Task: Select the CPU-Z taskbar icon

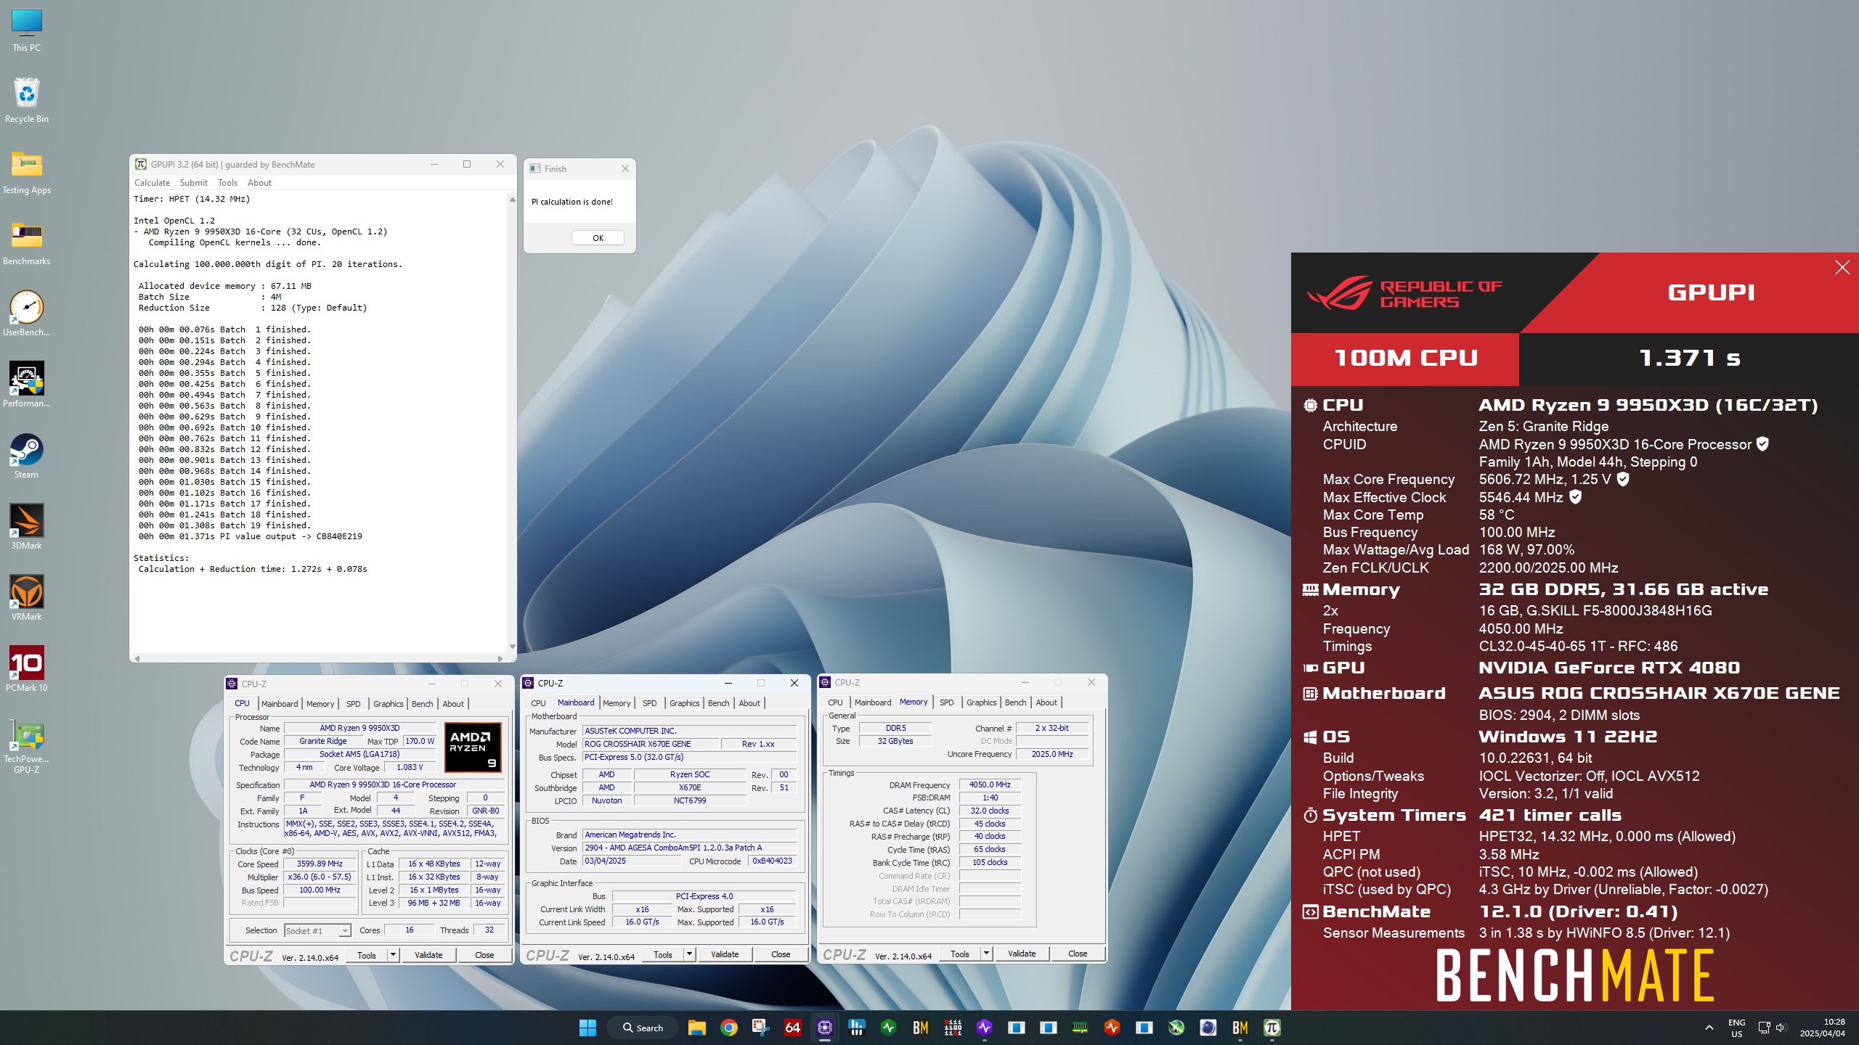Action: [825, 1028]
